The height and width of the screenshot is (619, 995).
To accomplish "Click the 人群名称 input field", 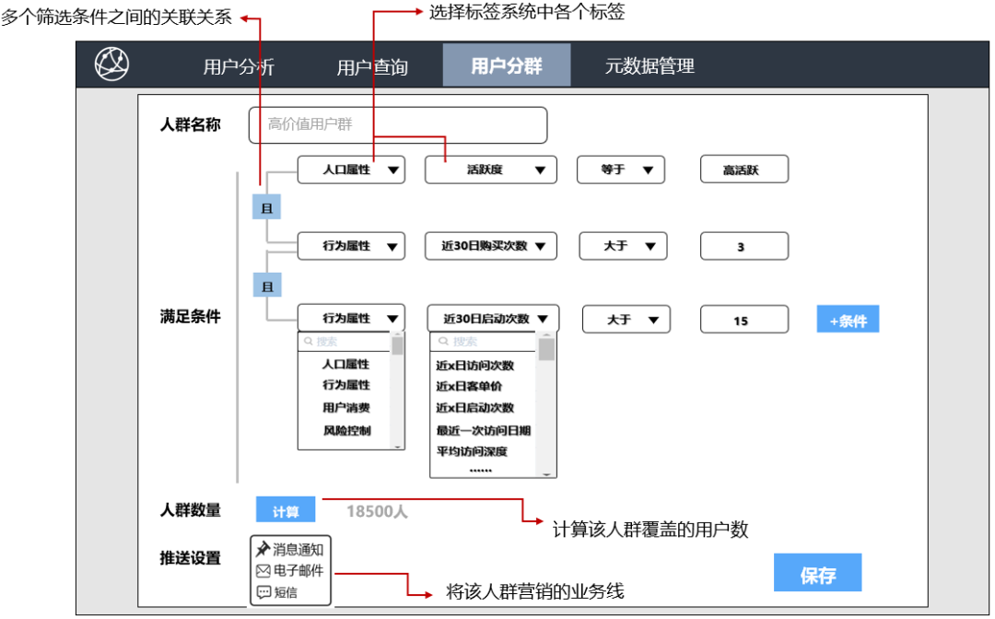I will tap(398, 125).
